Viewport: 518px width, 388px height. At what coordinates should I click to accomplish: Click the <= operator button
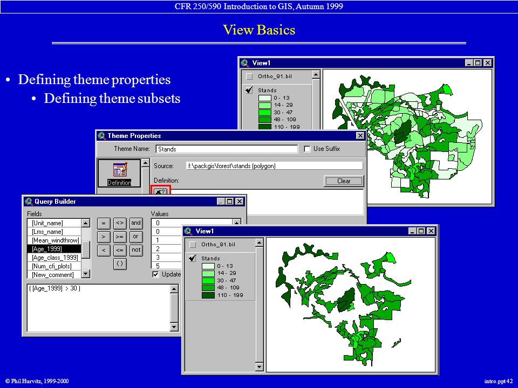120,251
